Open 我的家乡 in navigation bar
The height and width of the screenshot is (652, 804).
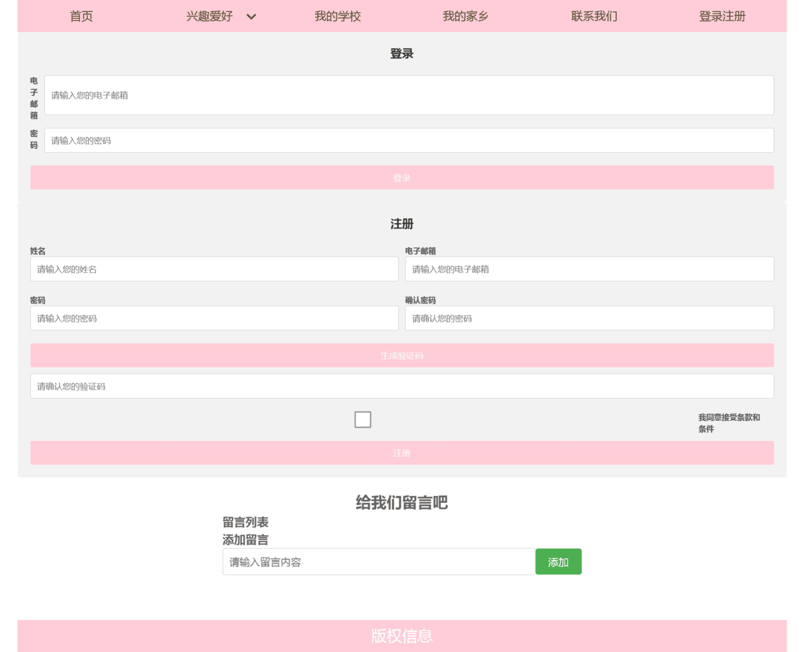pyautogui.click(x=466, y=17)
